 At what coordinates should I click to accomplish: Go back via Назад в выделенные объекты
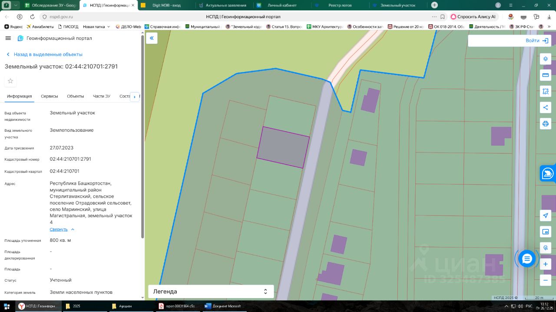point(44,55)
